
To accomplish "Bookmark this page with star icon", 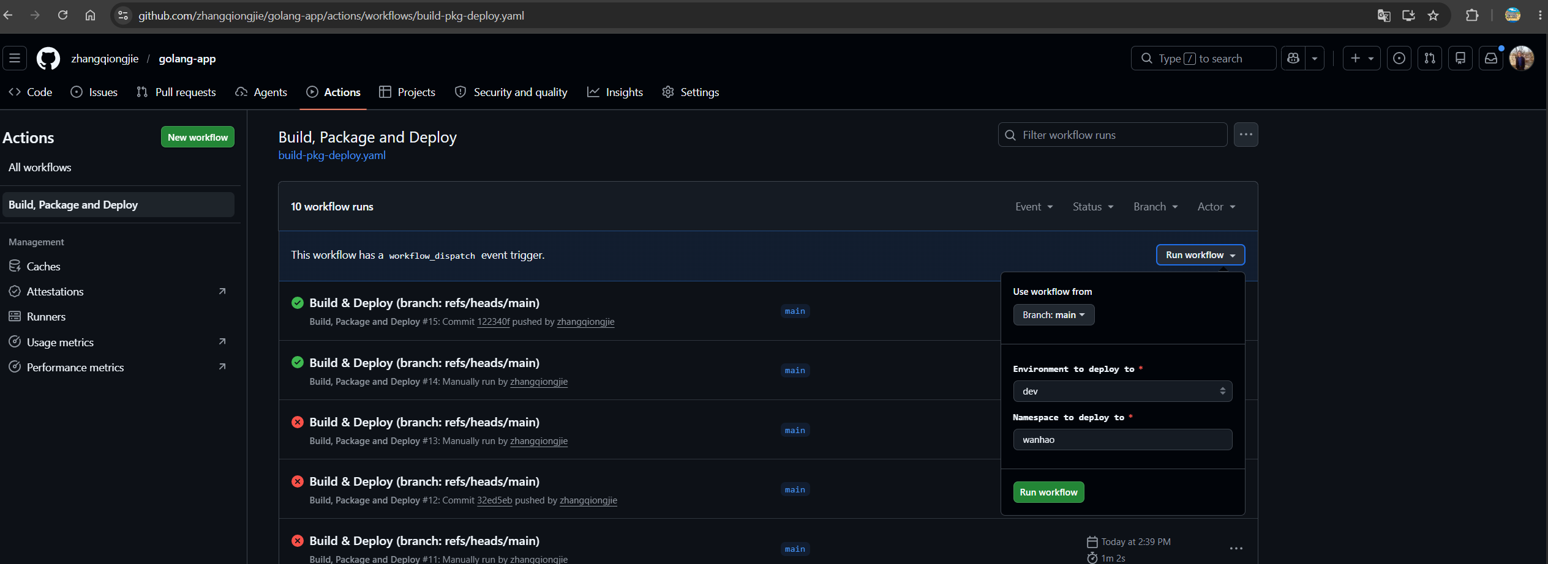I will [x=1433, y=16].
